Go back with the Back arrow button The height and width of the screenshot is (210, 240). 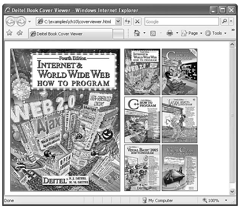(10, 21)
